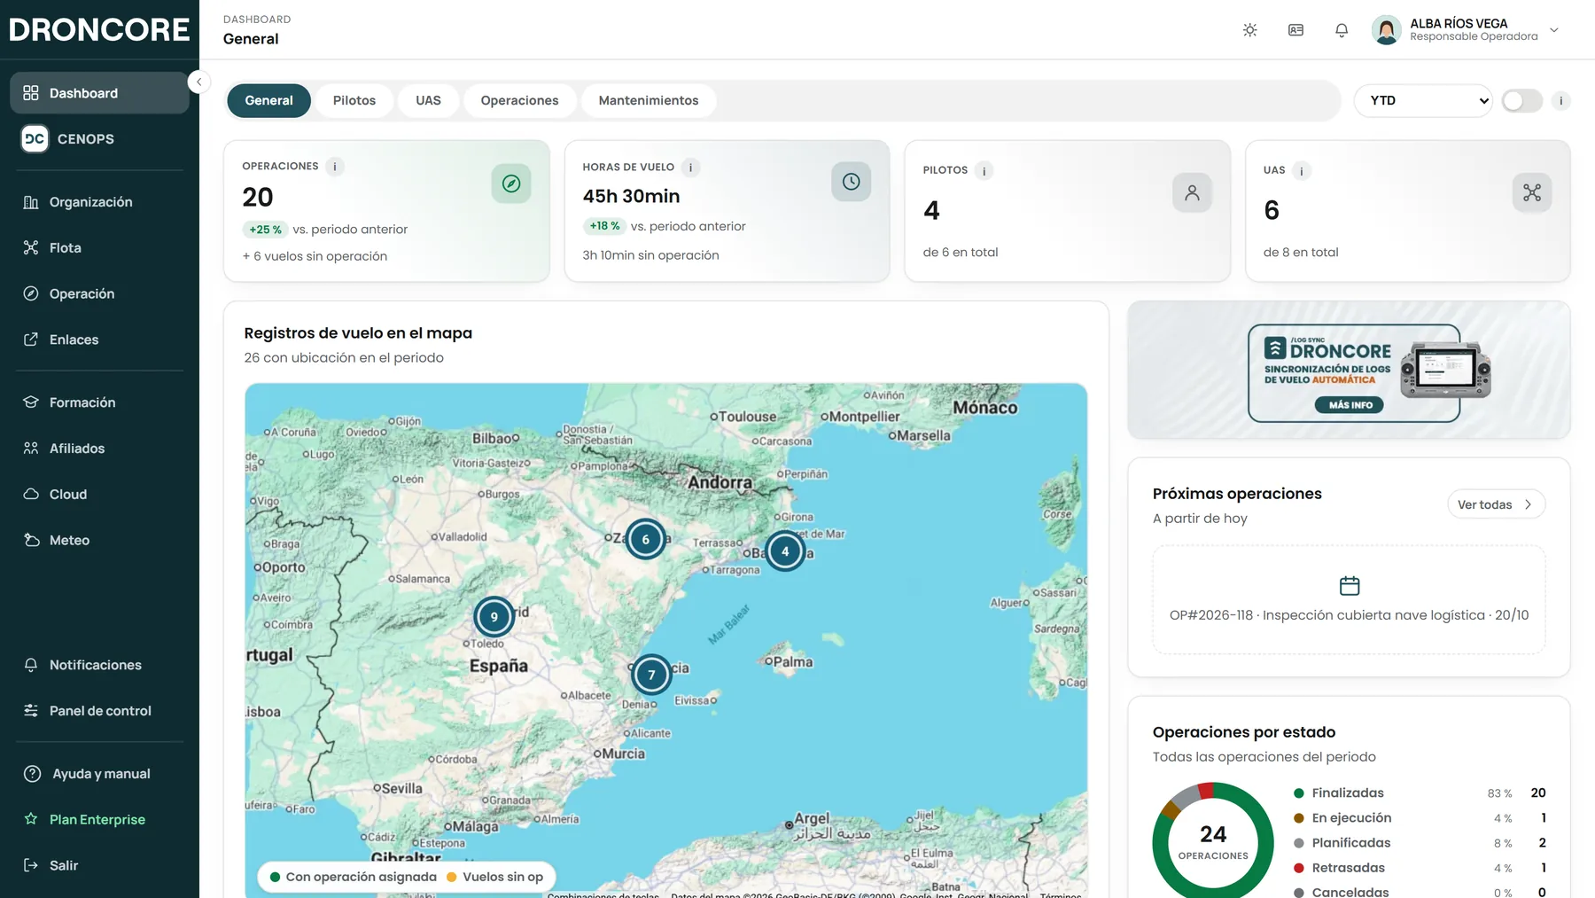
Task: Click info icon next to OPERACIONES
Action: (x=335, y=166)
